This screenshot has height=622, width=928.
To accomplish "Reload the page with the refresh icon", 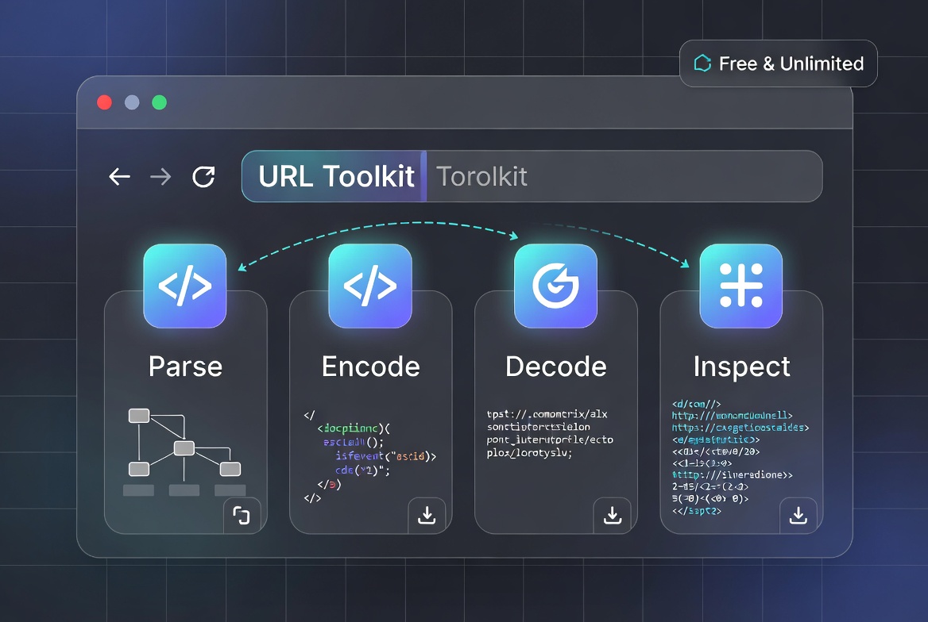I will coord(203,177).
